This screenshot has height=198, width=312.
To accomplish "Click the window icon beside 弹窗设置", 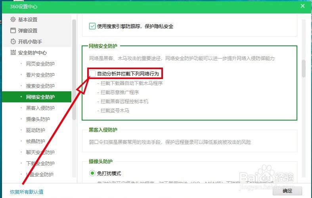I will [13, 30].
